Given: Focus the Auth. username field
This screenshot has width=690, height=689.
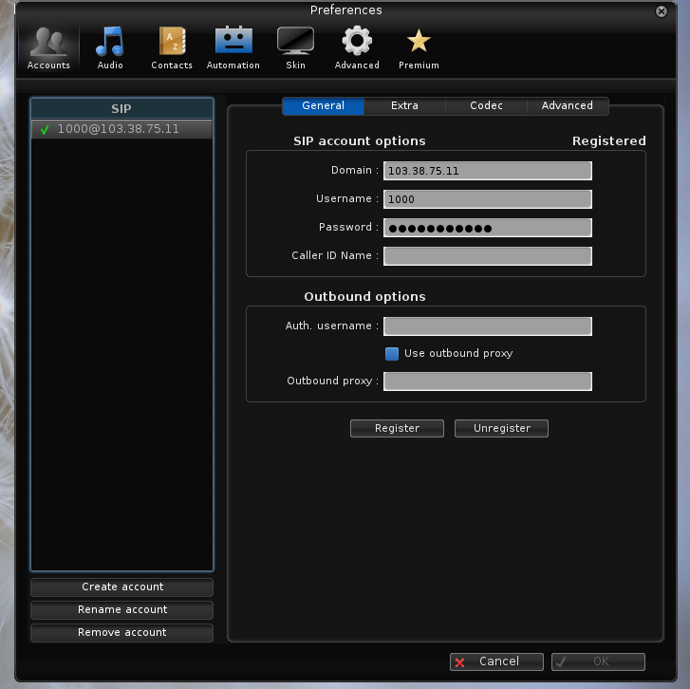Looking at the screenshot, I should (488, 326).
